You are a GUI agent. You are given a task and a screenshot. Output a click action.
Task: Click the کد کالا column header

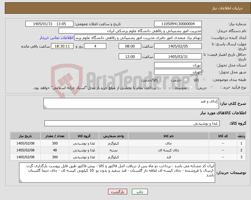(223, 136)
